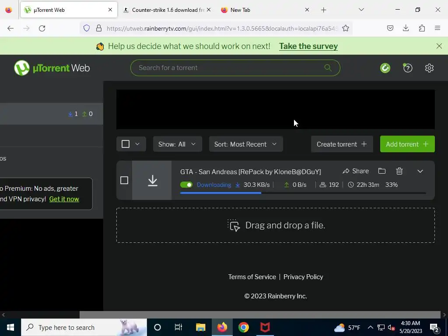Viewport: 448px width, 336px height.
Task: Open the tracking protection shield icon
Action: pyautogui.click(x=87, y=28)
